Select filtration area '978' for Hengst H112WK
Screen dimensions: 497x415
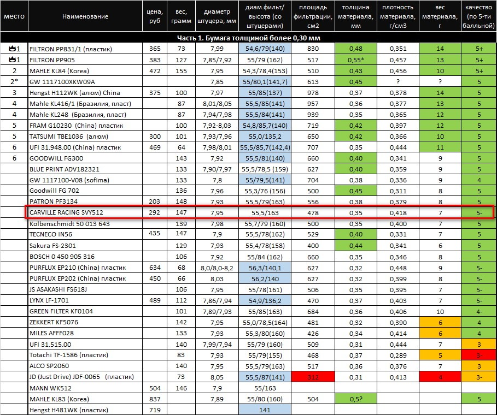pos(313,93)
